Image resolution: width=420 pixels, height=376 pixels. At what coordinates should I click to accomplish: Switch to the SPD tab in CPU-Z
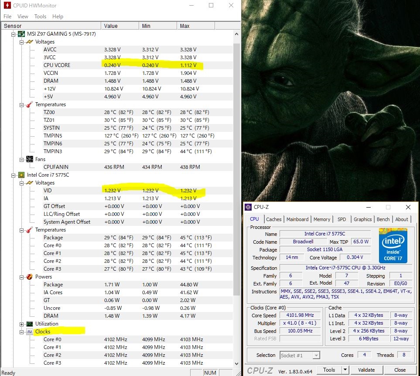tap(341, 219)
